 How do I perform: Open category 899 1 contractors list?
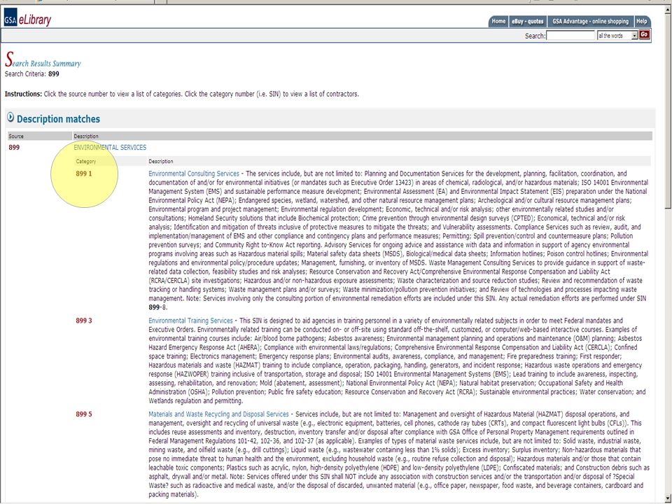[84, 174]
